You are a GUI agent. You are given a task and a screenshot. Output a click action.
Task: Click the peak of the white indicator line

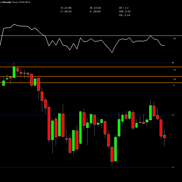(14, 24)
